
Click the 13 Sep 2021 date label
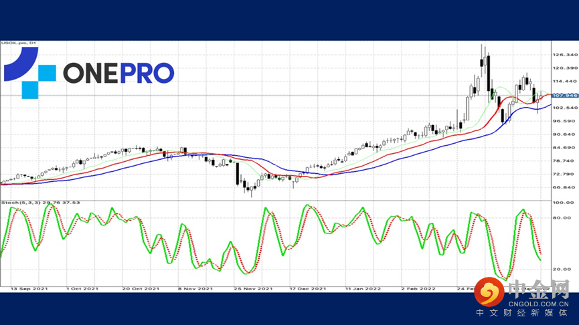click(x=29, y=289)
